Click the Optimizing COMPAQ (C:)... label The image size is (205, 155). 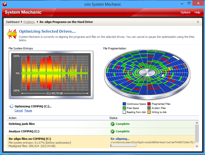tap(33, 106)
